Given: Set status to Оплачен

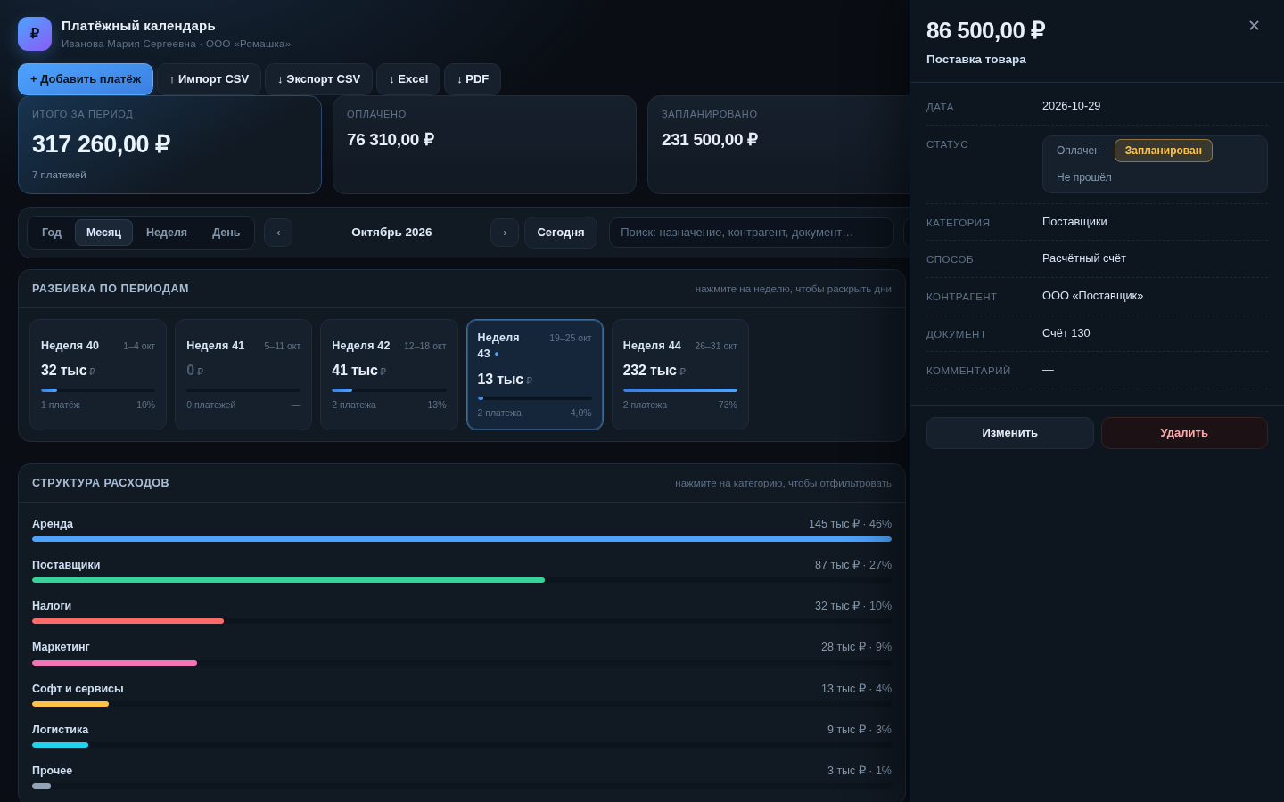Looking at the screenshot, I should (x=1078, y=151).
